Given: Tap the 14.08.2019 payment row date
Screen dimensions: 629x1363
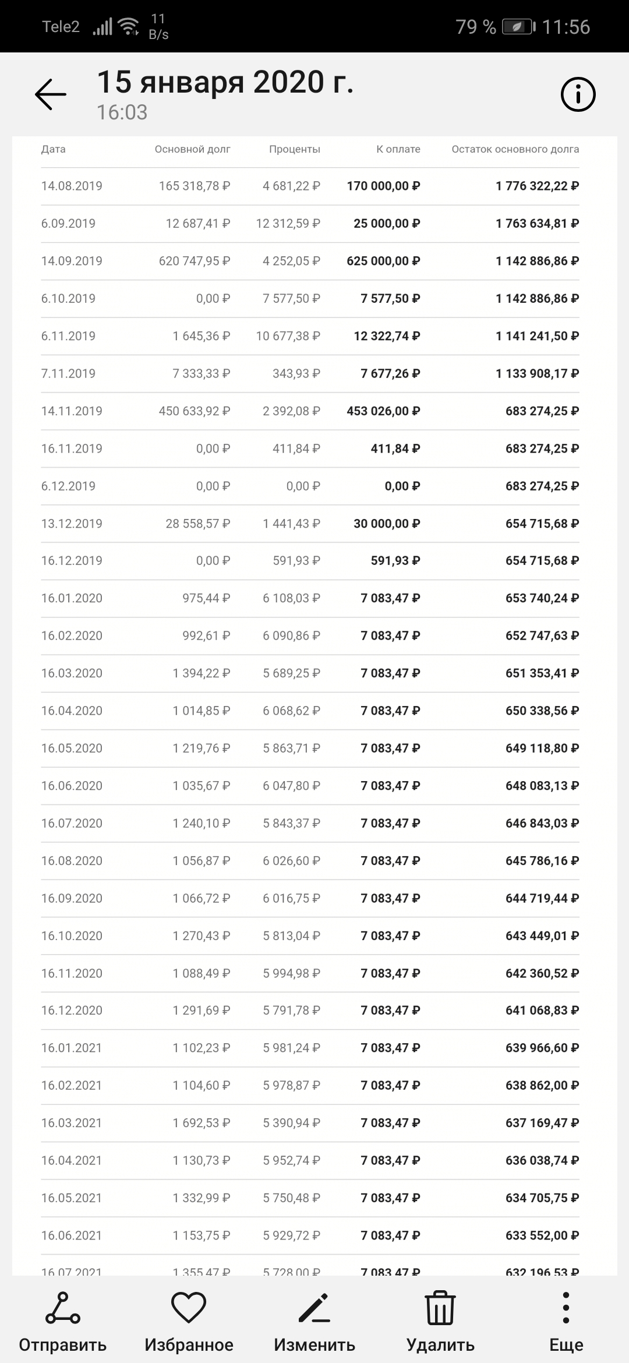Looking at the screenshot, I should coord(72,186).
